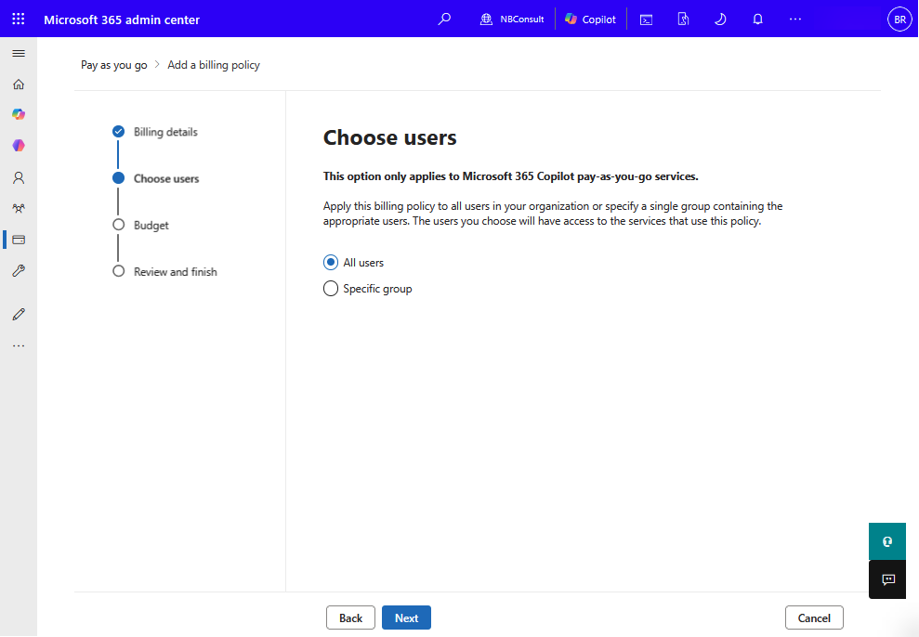Open Cloud Shell from the header

[646, 19]
